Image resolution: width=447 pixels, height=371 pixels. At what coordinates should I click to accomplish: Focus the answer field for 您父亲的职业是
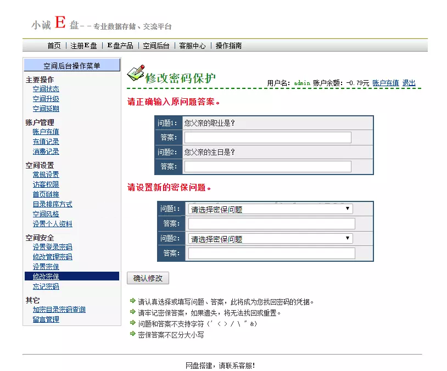[x=267, y=137]
